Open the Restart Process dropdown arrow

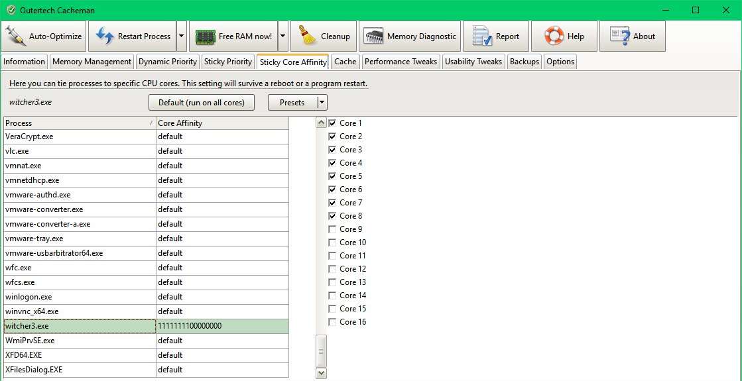point(182,36)
